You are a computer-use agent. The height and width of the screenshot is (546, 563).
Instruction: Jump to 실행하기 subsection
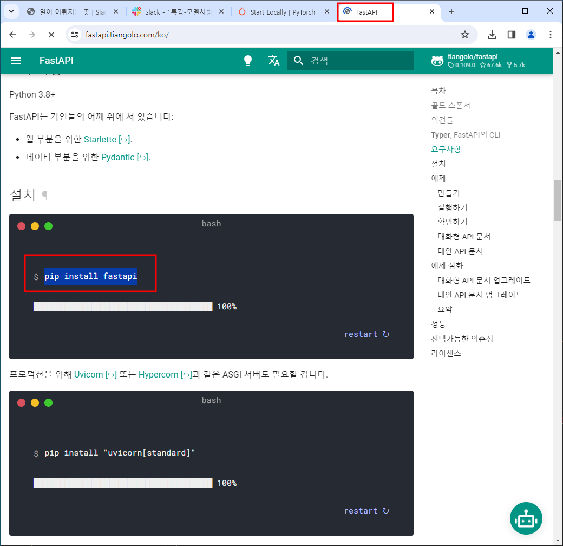pyautogui.click(x=453, y=207)
